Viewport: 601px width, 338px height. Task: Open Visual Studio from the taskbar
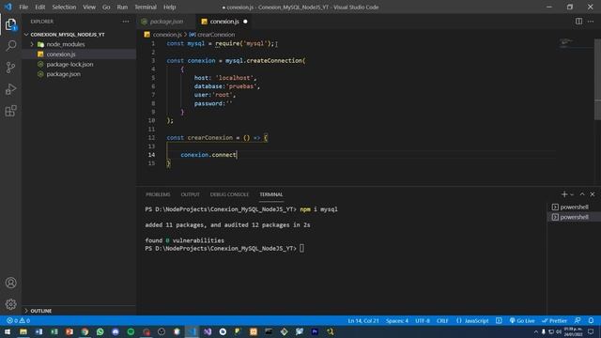click(208, 331)
